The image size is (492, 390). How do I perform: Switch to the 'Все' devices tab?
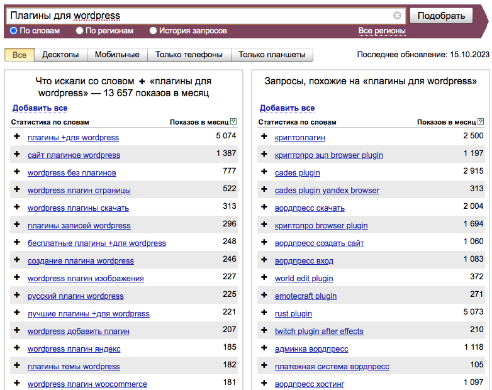pyautogui.click(x=20, y=55)
